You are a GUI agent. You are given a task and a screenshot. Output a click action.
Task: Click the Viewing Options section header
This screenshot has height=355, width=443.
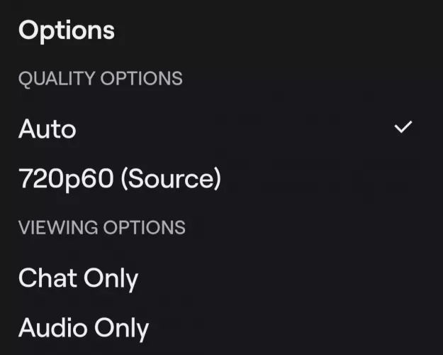click(101, 227)
